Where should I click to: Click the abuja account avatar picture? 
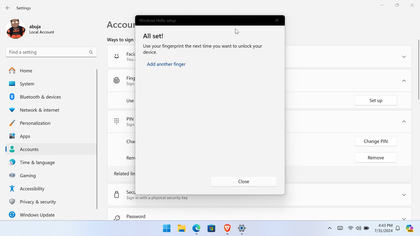15,29
